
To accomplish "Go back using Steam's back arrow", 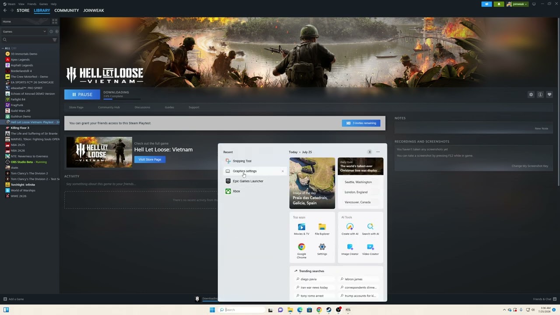I will point(5,10).
